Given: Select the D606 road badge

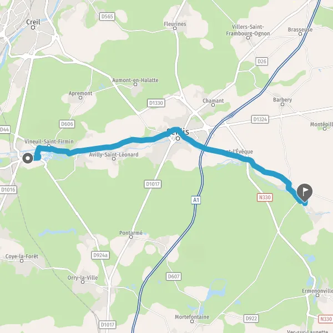Looking at the screenshot, I should click(x=67, y=124).
